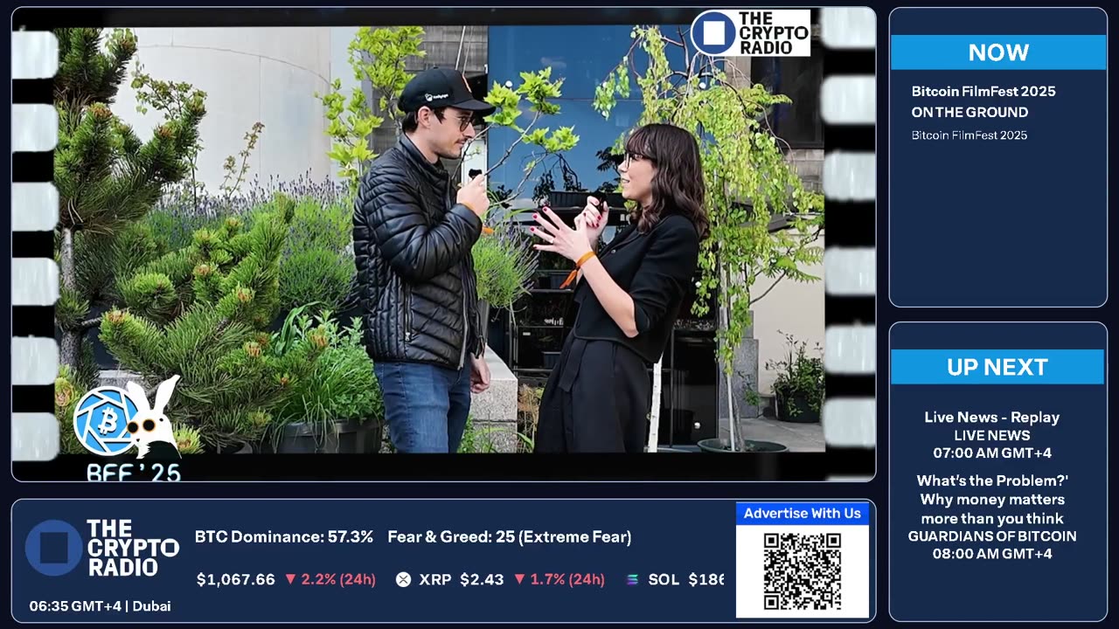Click 'Fear & Greed: 25 (Extreme Fear)' stat

point(510,537)
